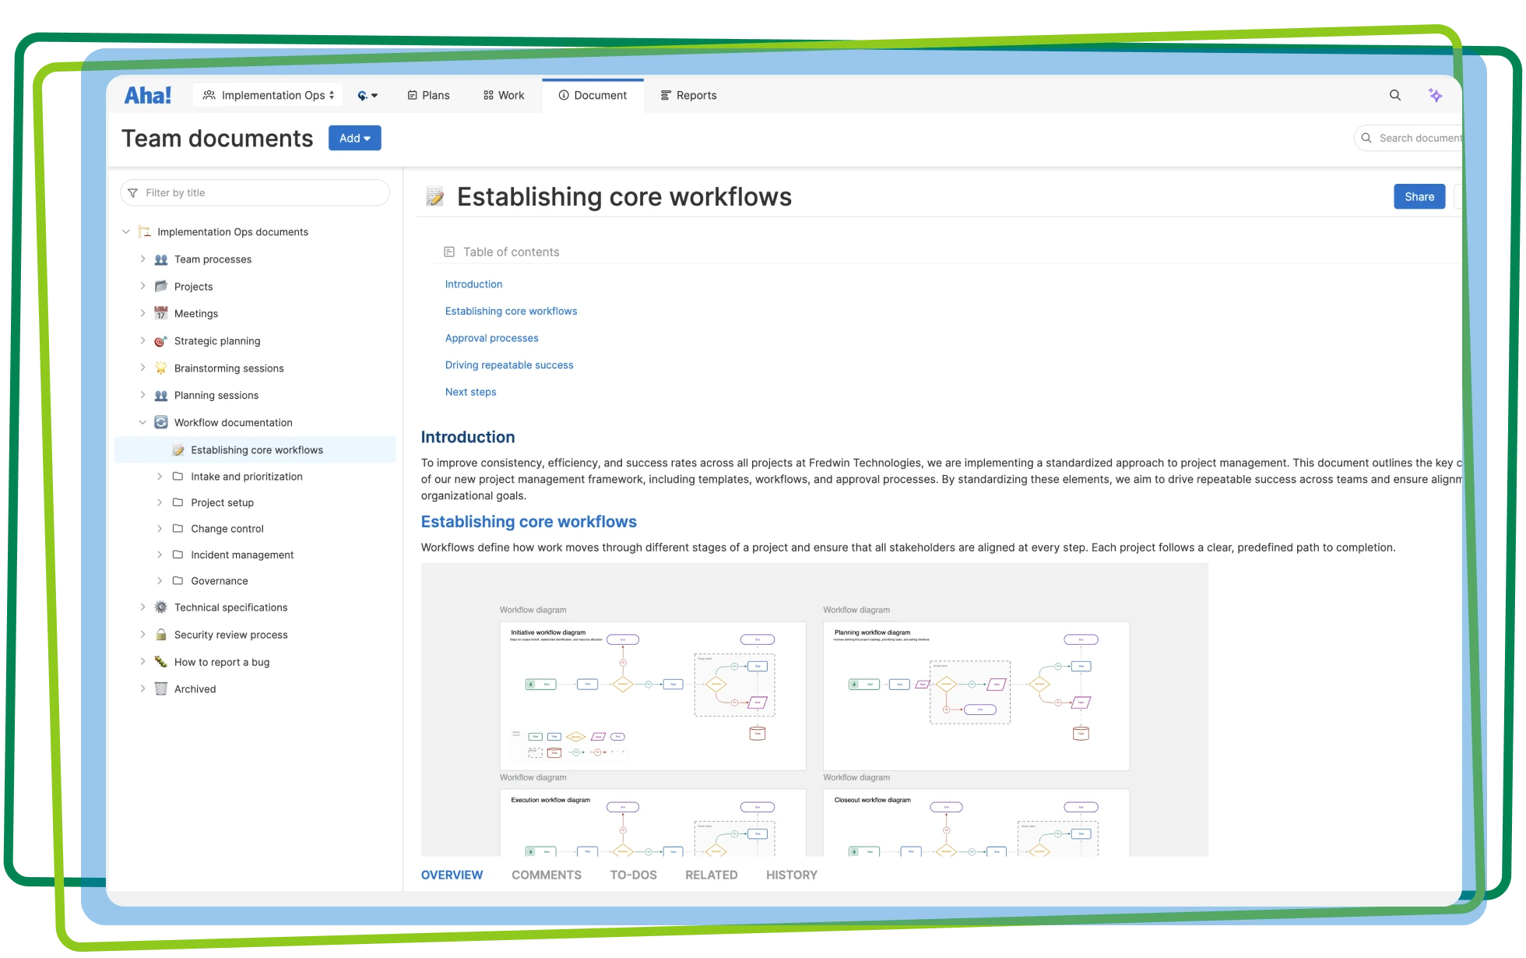Expand the Change control folder
The height and width of the screenshot is (958, 1526).
coord(160,529)
